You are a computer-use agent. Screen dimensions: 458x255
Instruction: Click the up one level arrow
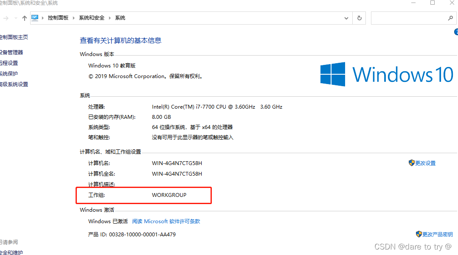(x=25, y=18)
